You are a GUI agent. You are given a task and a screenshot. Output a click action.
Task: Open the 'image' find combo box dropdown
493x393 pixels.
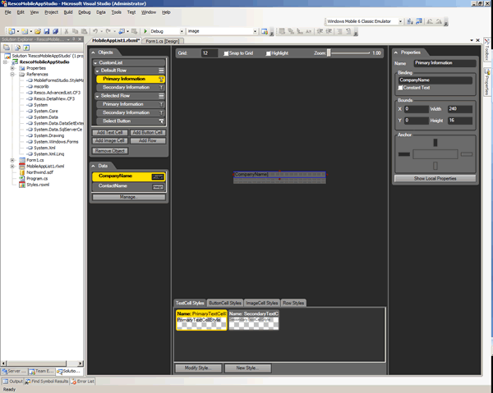[255, 31]
